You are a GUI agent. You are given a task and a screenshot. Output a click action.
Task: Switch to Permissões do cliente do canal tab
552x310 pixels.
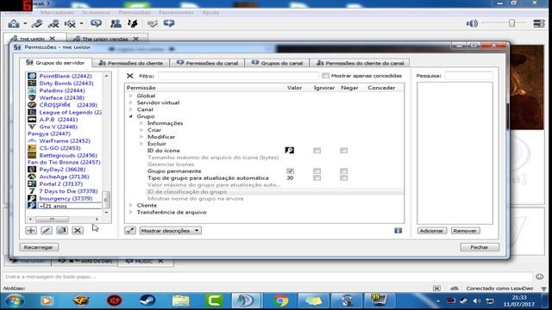pos(360,63)
